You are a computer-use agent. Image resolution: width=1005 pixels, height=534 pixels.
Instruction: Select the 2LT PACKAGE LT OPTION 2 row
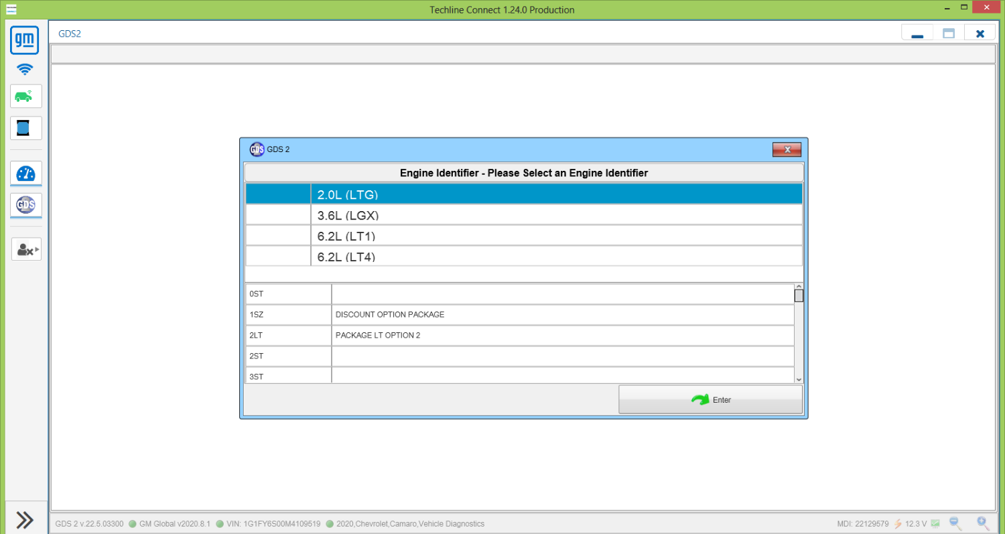point(520,336)
